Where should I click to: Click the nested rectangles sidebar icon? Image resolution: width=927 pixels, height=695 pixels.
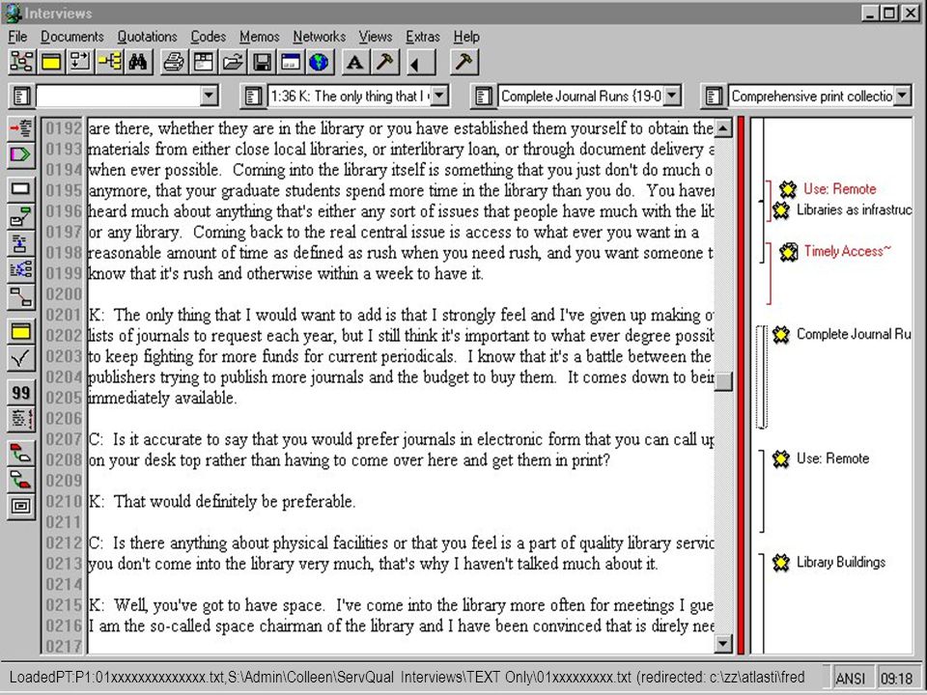(20, 507)
